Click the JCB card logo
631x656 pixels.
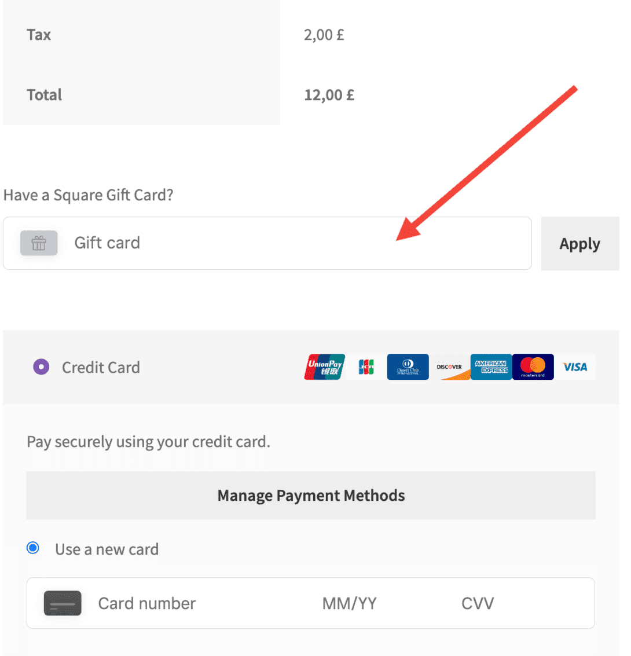(x=366, y=367)
